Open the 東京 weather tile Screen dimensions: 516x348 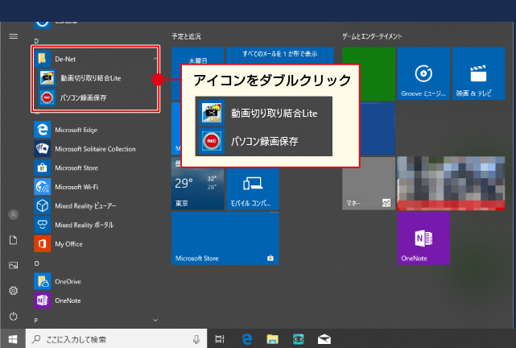[x=197, y=188]
